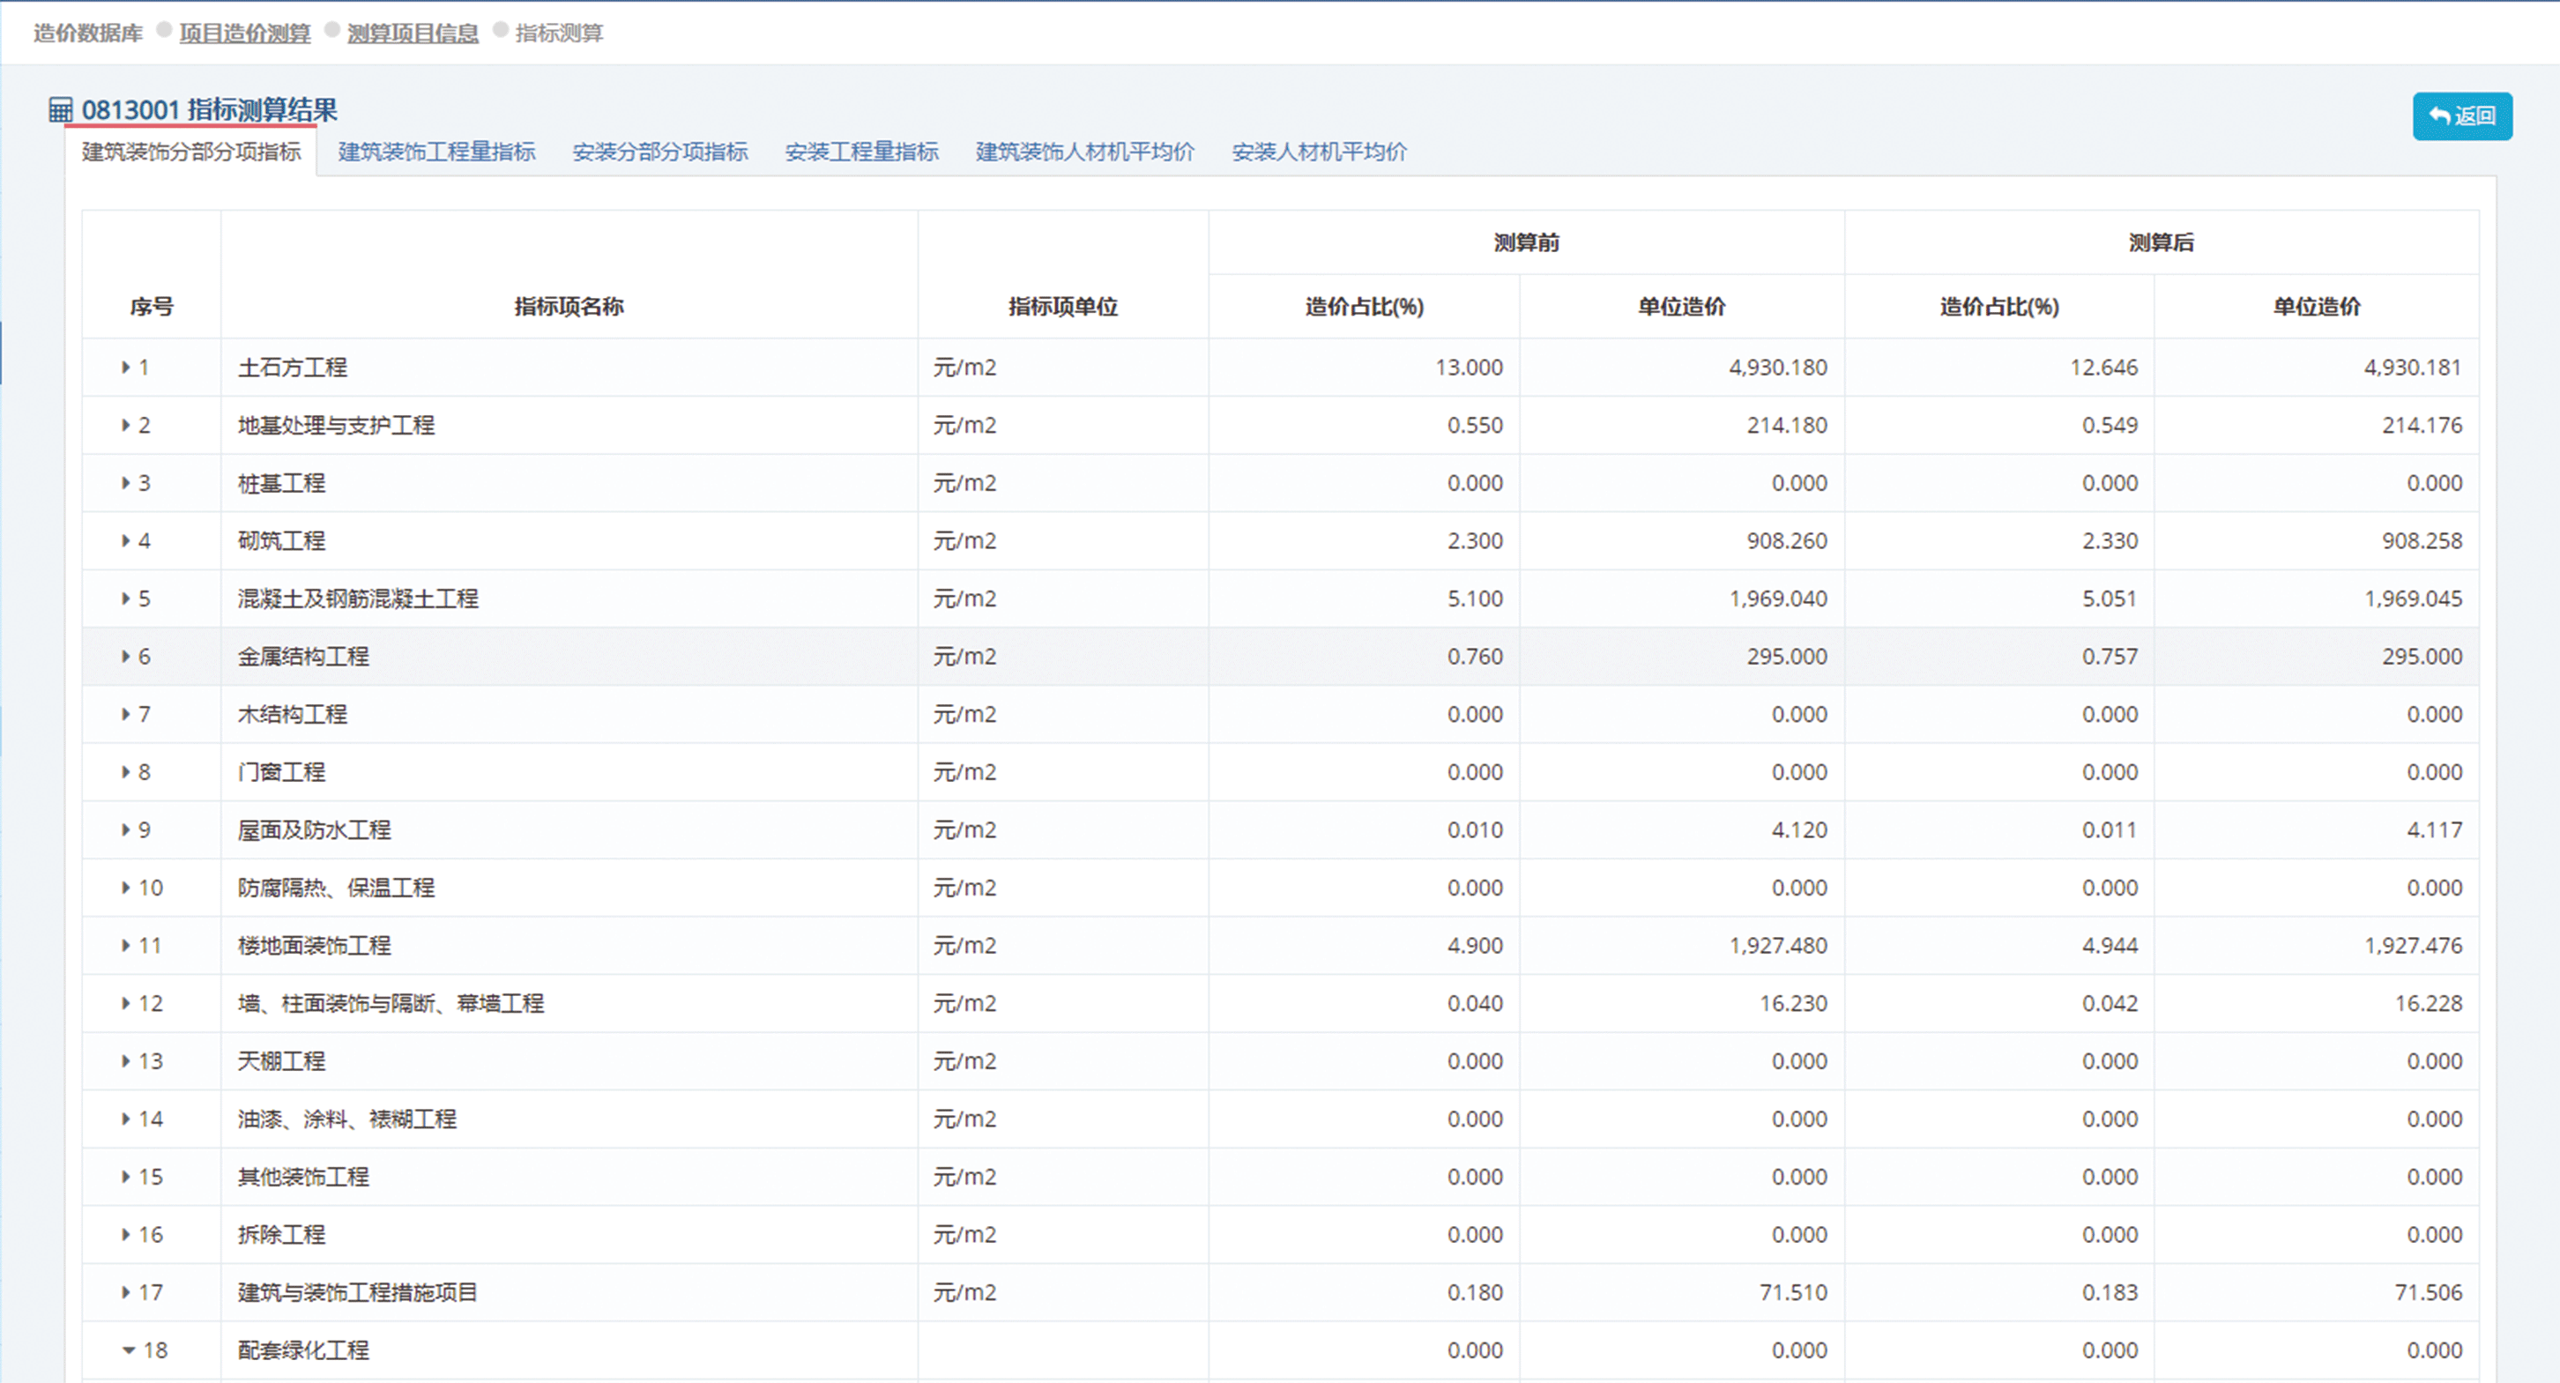The image size is (2560, 1383).
Task: Expand row 2 地基处理与支护工程
Action: [x=125, y=425]
